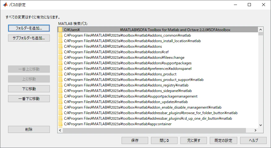Open help via ヘルプ button
This screenshot has height=148, width=271.
pyautogui.click(x=253, y=140)
